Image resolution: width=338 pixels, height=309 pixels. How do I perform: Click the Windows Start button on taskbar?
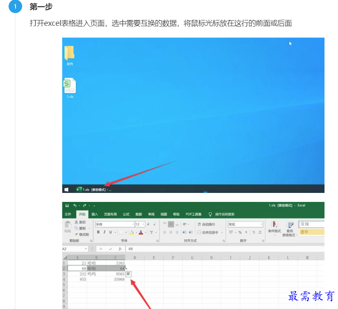pos(66,190)
